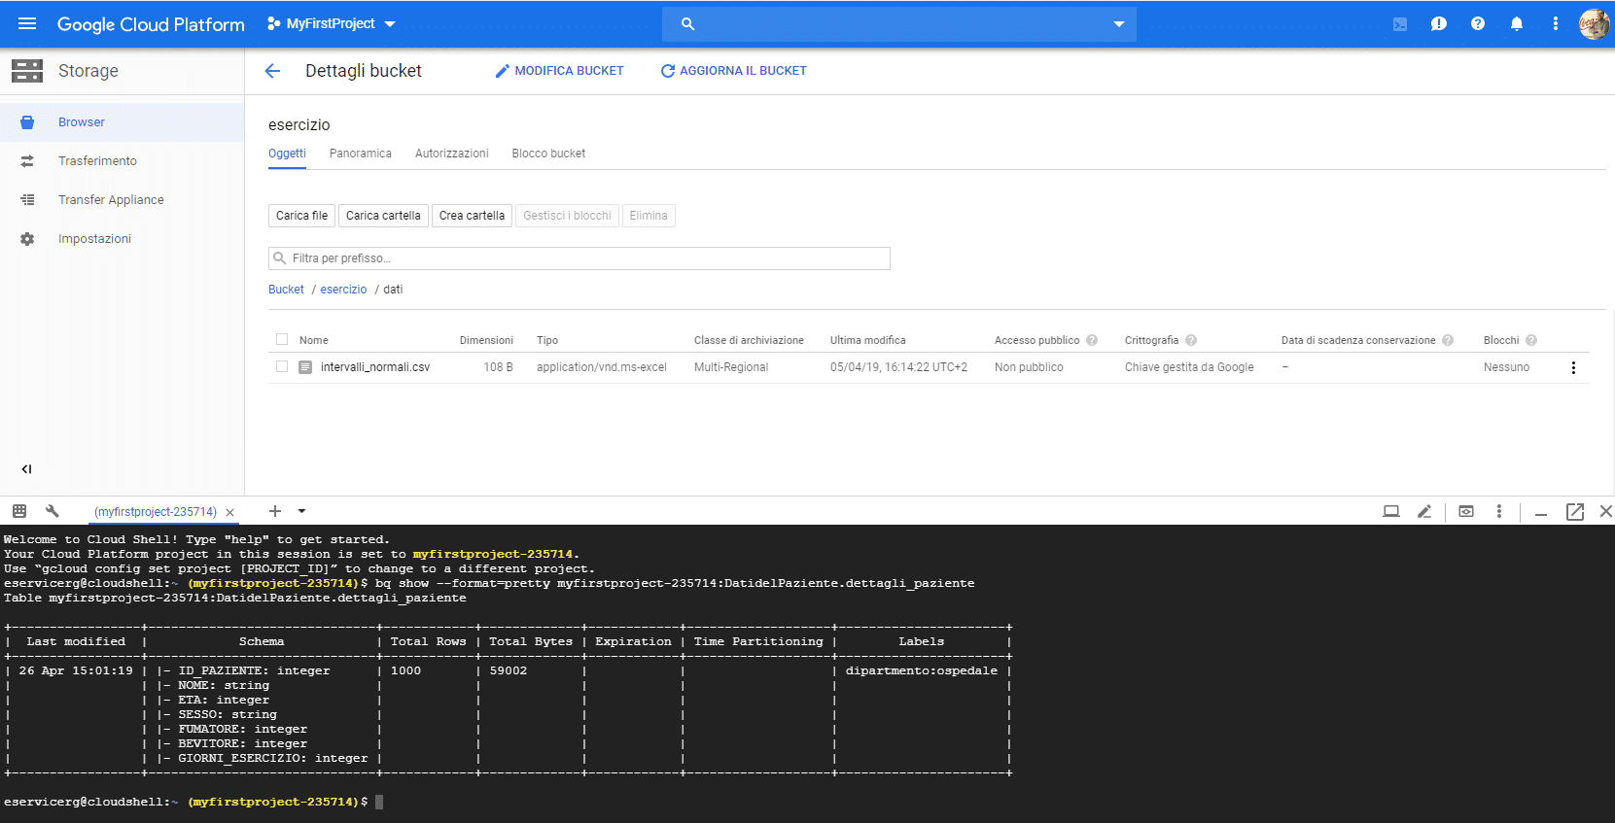Image resolution: width=1615 pixels, height=823 pixels.
Task: Go back using the arrow beside Dettagli bucket
Action: [x=272, y=71]
